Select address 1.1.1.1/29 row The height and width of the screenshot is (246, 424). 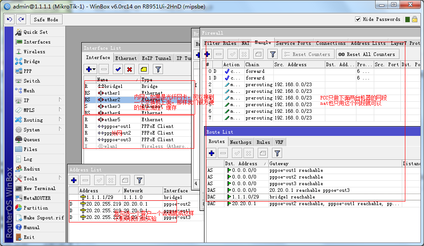pyautogui.click(x=136, y=197)
